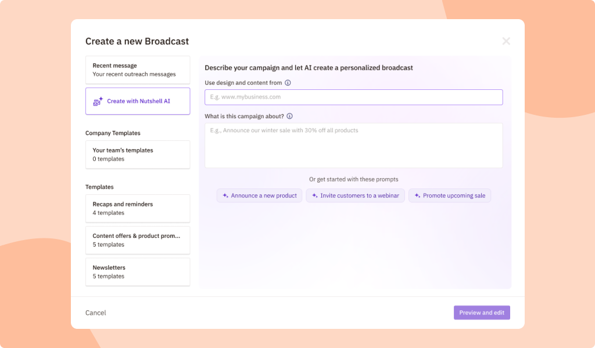Viewport: 595px width, 348px height.
Task: Open Your team's templates
Action: click(138, 154)
